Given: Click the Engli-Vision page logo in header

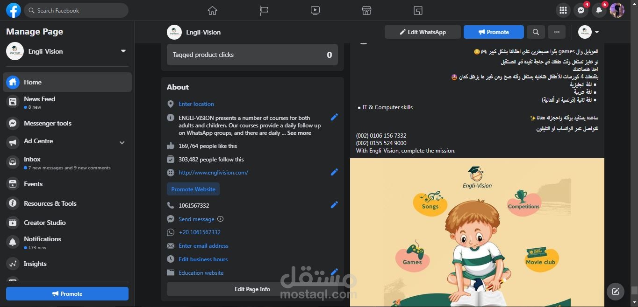Looking at the screenshot, I should coord(174,32).
